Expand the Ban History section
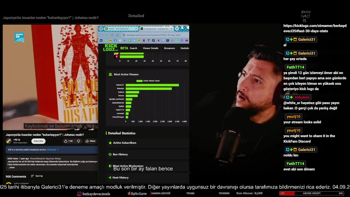Image resolution: width=350 pixels, height=197 pixels. coord(148,154)
